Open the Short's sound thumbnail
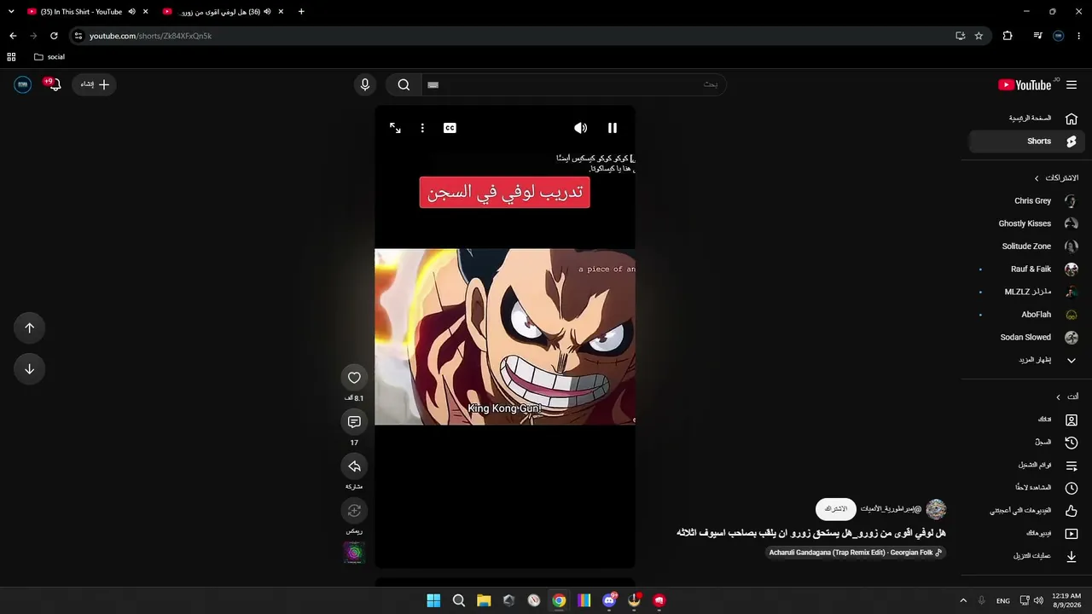 (354, 553)
